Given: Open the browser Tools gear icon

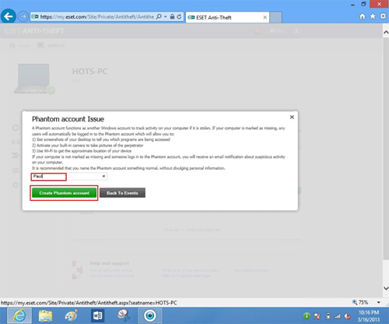Looking at the screenshot, I should point(383,16).
